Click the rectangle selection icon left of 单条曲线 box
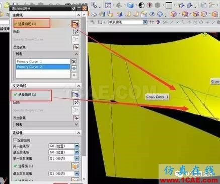The height and width of the screenshot is (184, 220). (x=100, y=22)
